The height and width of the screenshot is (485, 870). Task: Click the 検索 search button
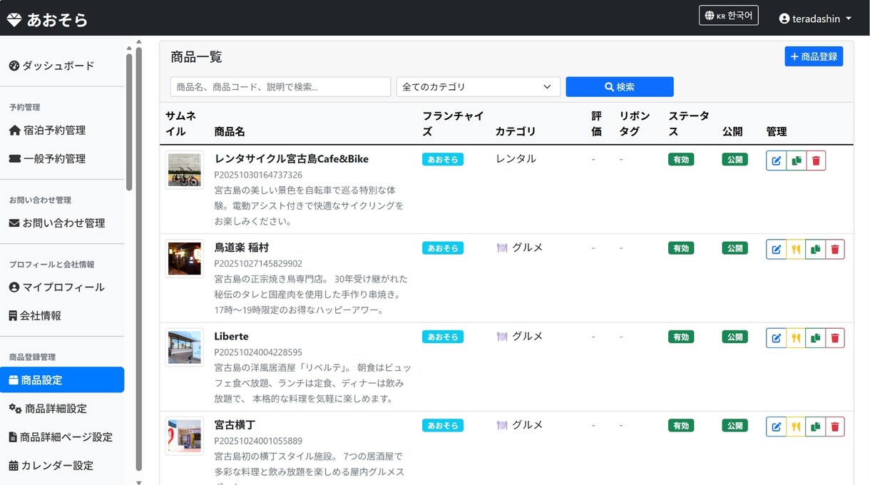[x=620, y=87]
